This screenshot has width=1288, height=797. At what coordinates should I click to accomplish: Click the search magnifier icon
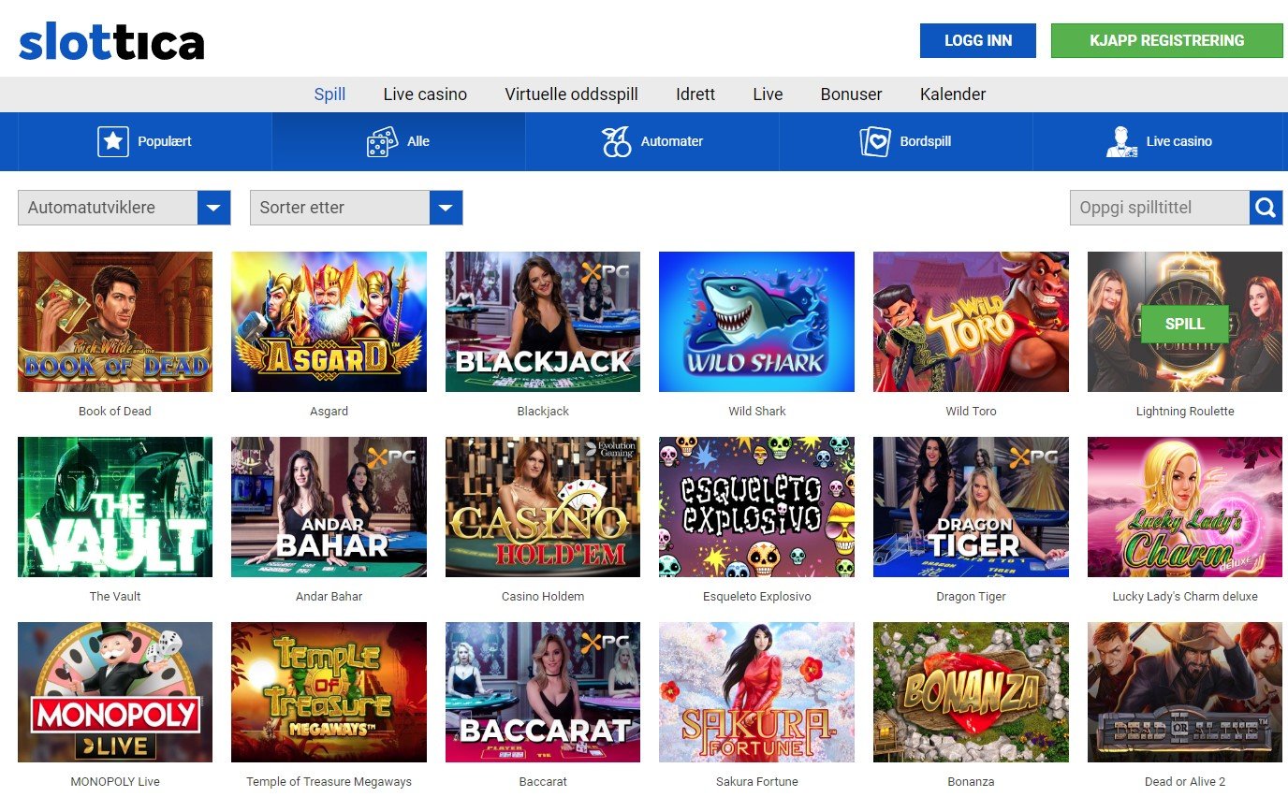pyautogui.click(x=1266, y=207)
